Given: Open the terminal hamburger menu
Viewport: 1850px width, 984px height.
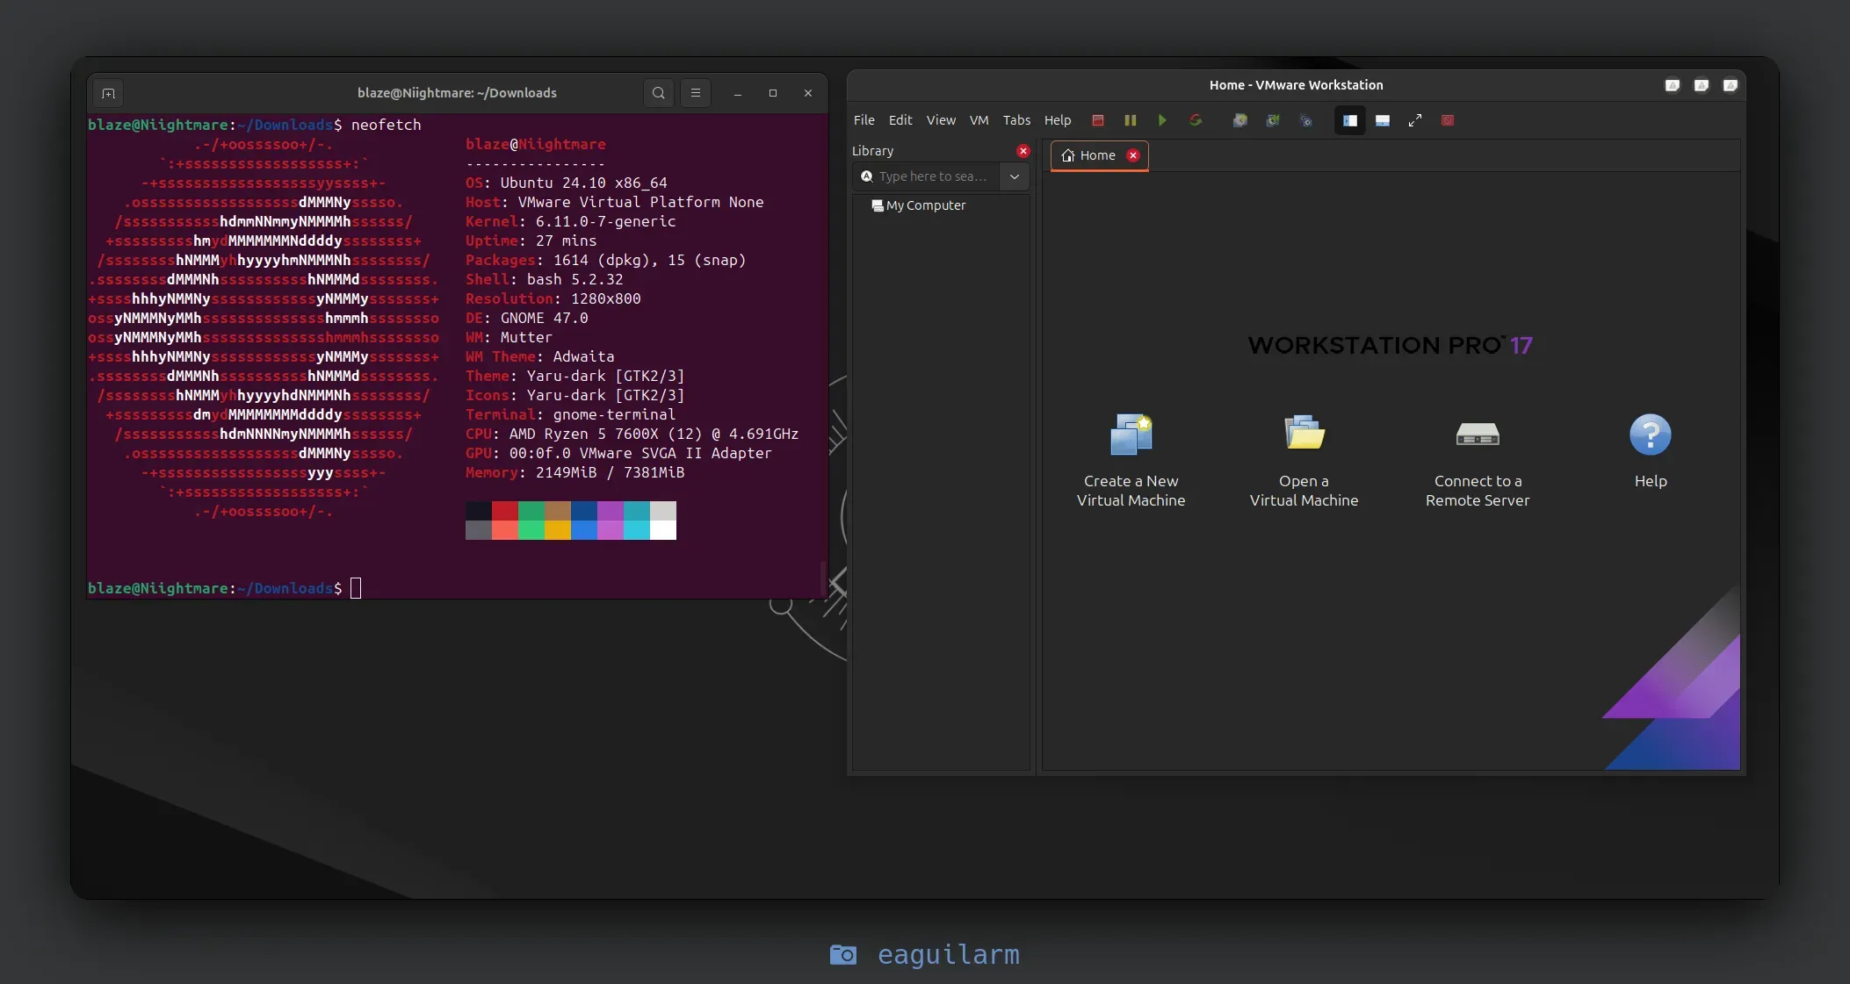Looking at the screenshot, I should coord(695,93).
